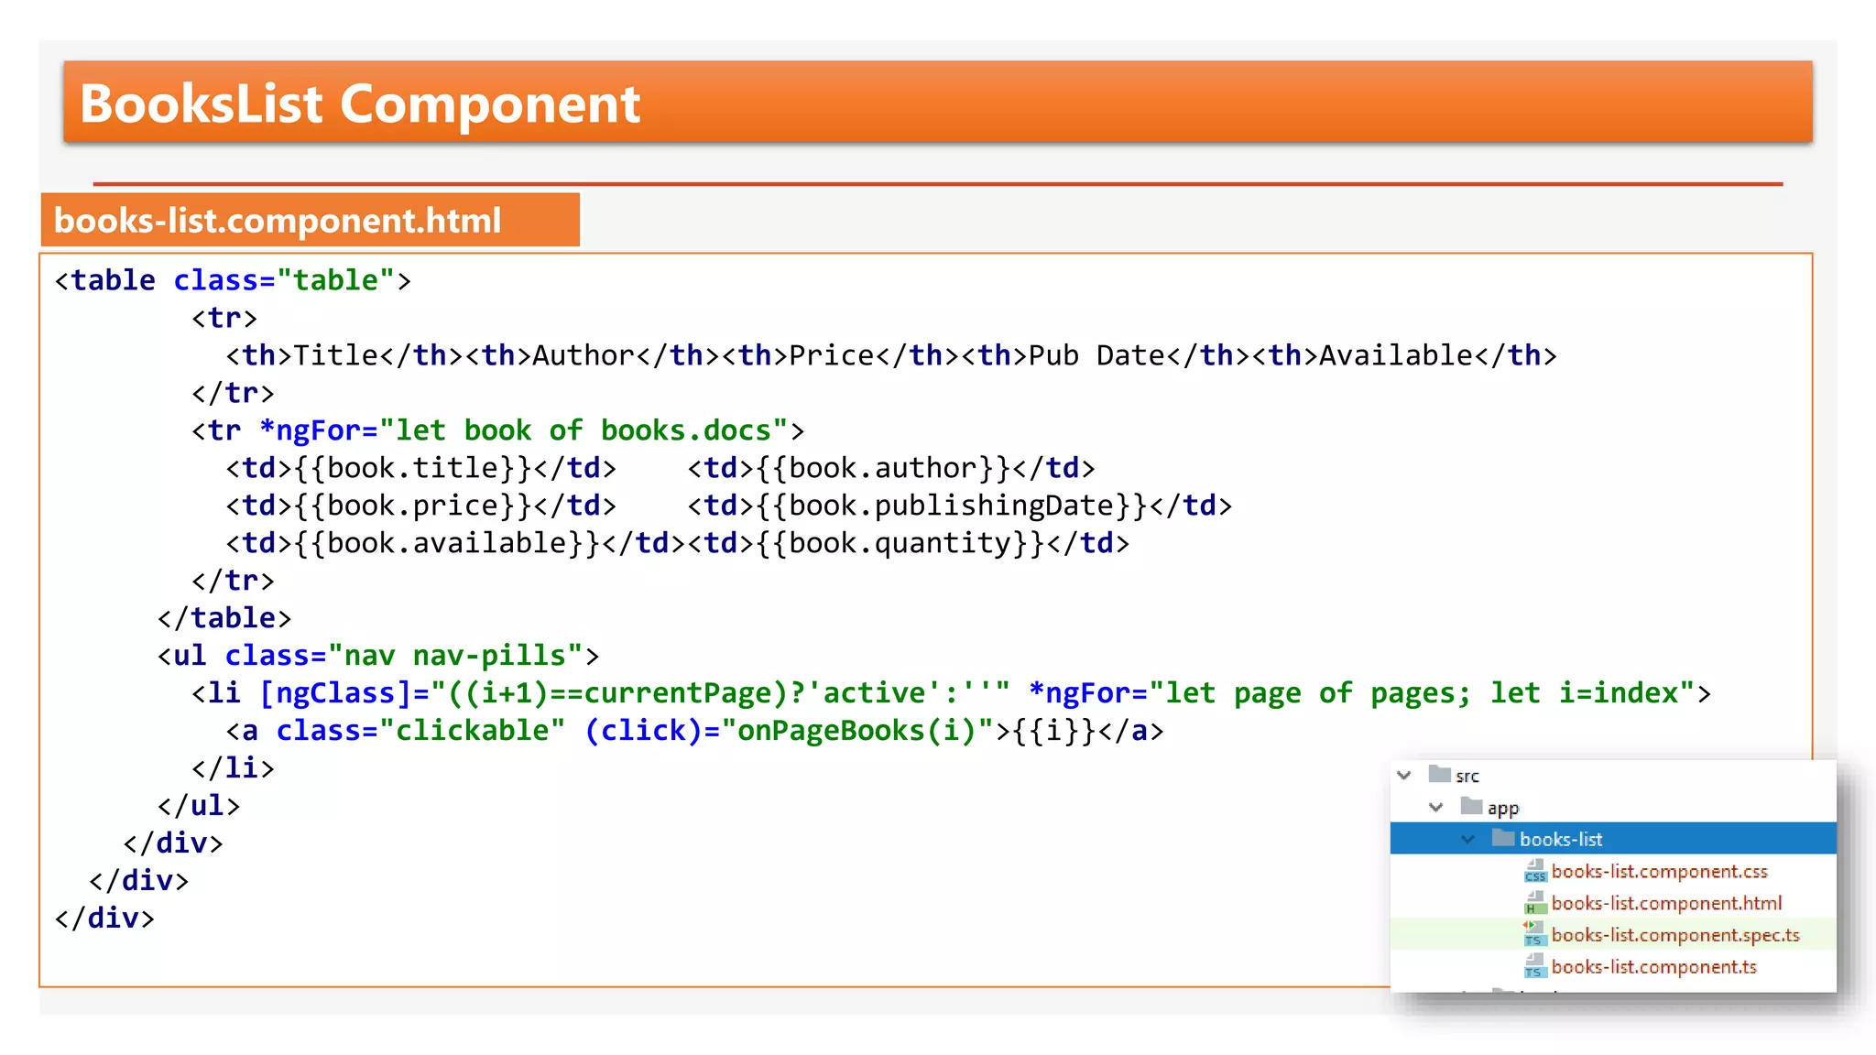Click the TS icon for books-list.component.ts
Screen dimensions: 1876x1055
pyautogui.click(x=1535, y=966)
